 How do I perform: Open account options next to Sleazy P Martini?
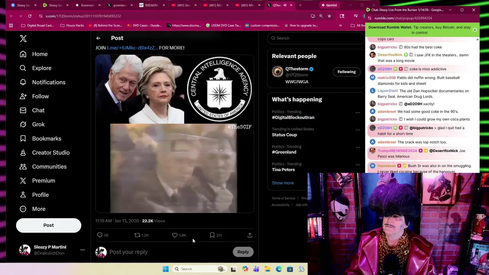point(82,250)
